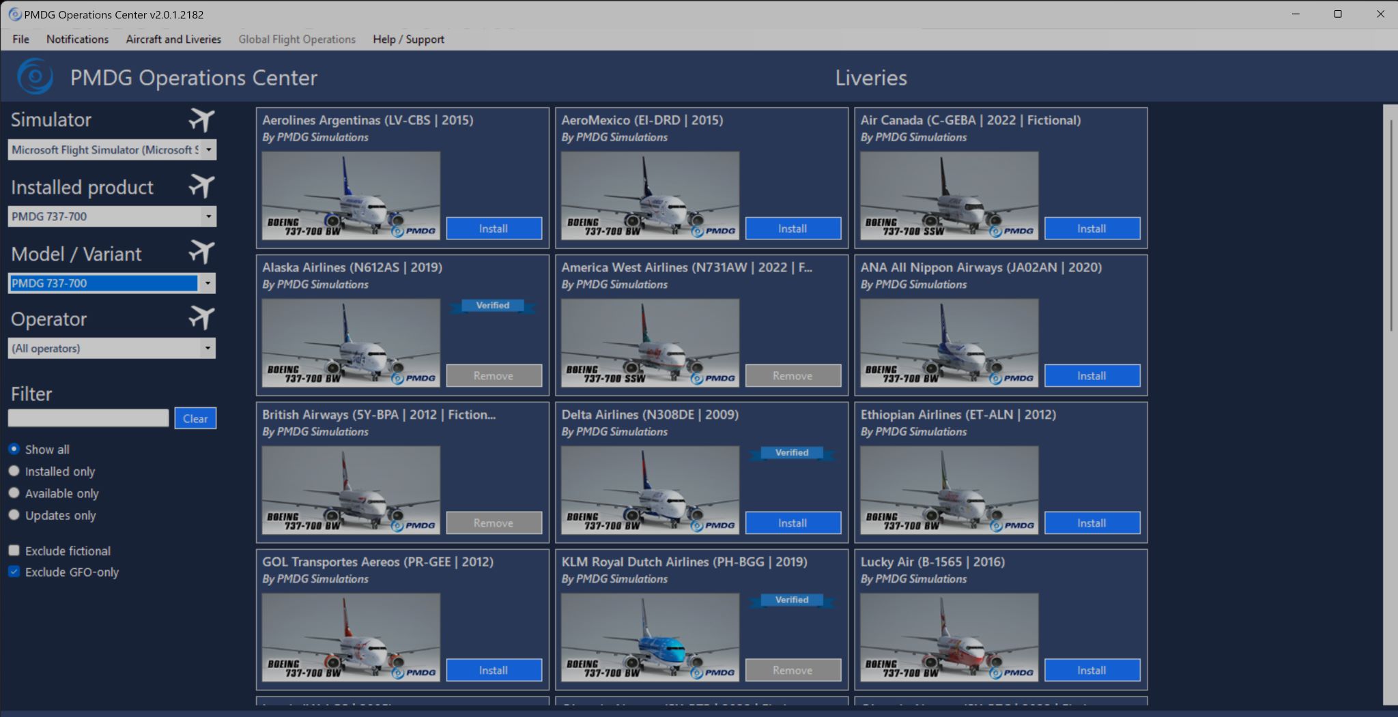Click the 'PMDG Operations Center' header title
1398x717 pixels.
coord(194,78)
